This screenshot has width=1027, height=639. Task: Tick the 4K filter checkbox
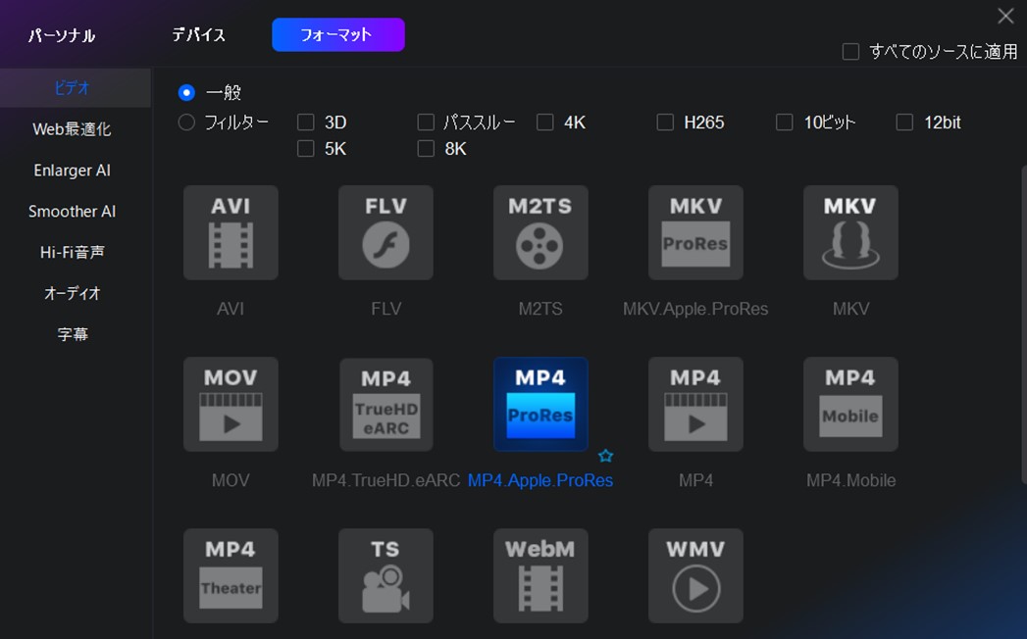coord(545,123)
